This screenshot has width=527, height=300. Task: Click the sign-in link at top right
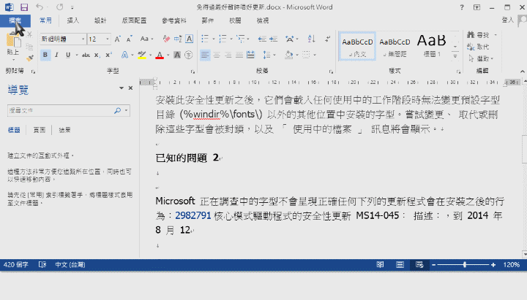[x=507, y=20]
